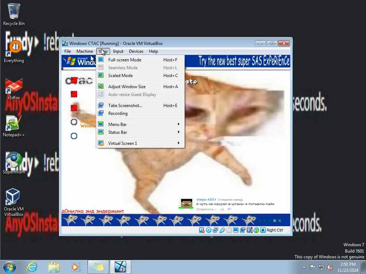Click the stepa 4321 username link

tap(206, 199)
